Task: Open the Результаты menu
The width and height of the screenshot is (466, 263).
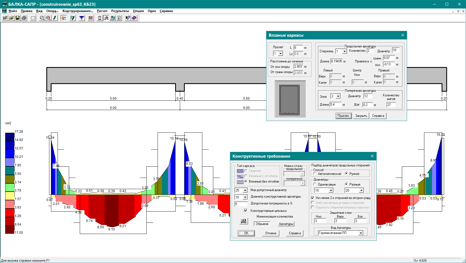Action: (x=120, y=11)
